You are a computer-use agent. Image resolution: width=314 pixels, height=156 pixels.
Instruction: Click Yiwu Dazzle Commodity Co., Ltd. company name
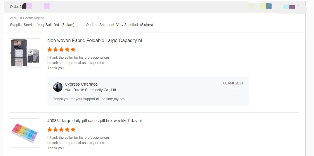(x=91, y=90)
